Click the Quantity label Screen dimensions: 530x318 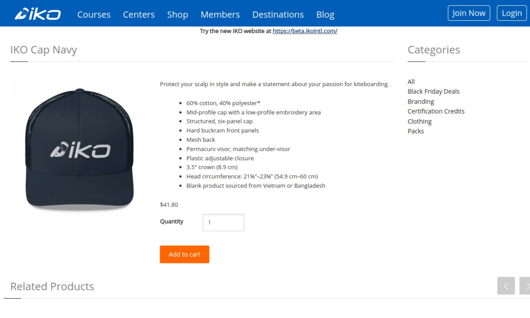[171, 222]
